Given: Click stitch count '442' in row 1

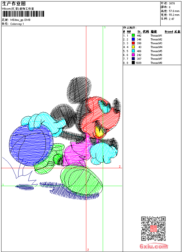Looking at the screenshot, I should point(139,35).
